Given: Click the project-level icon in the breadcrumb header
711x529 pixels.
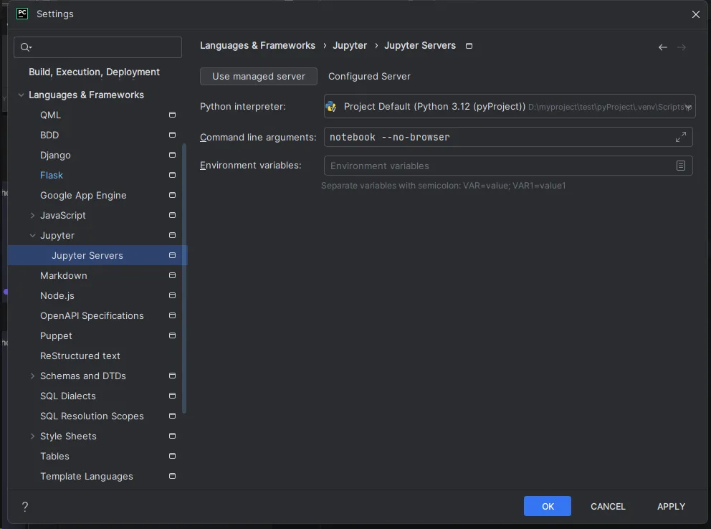Looking at the screenshot, I should coord(469,46).
